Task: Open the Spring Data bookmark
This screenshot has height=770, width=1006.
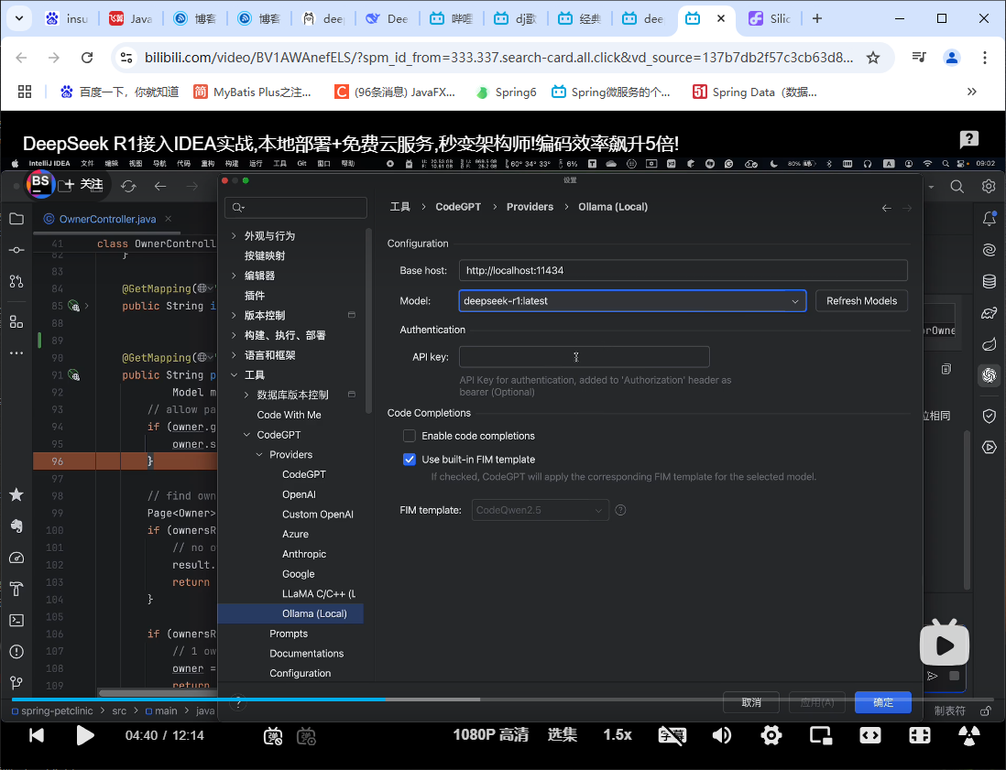Action: point(755,92)
